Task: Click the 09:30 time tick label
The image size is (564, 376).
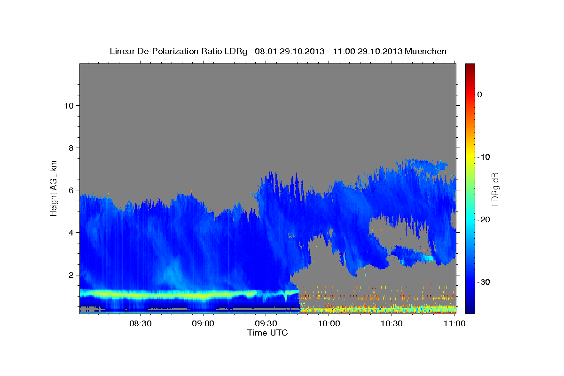Action: coord(266,323)
